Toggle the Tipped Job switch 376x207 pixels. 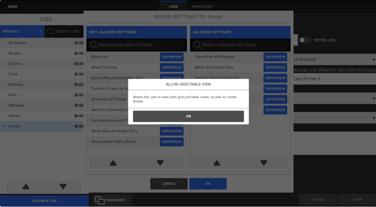coord(305,40)
